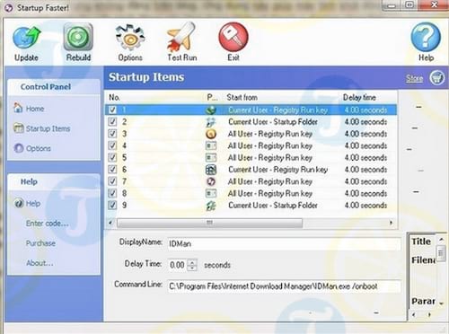Click the Startup Items sidebar icon
This screenshot has height=334, width=449.
19,128
